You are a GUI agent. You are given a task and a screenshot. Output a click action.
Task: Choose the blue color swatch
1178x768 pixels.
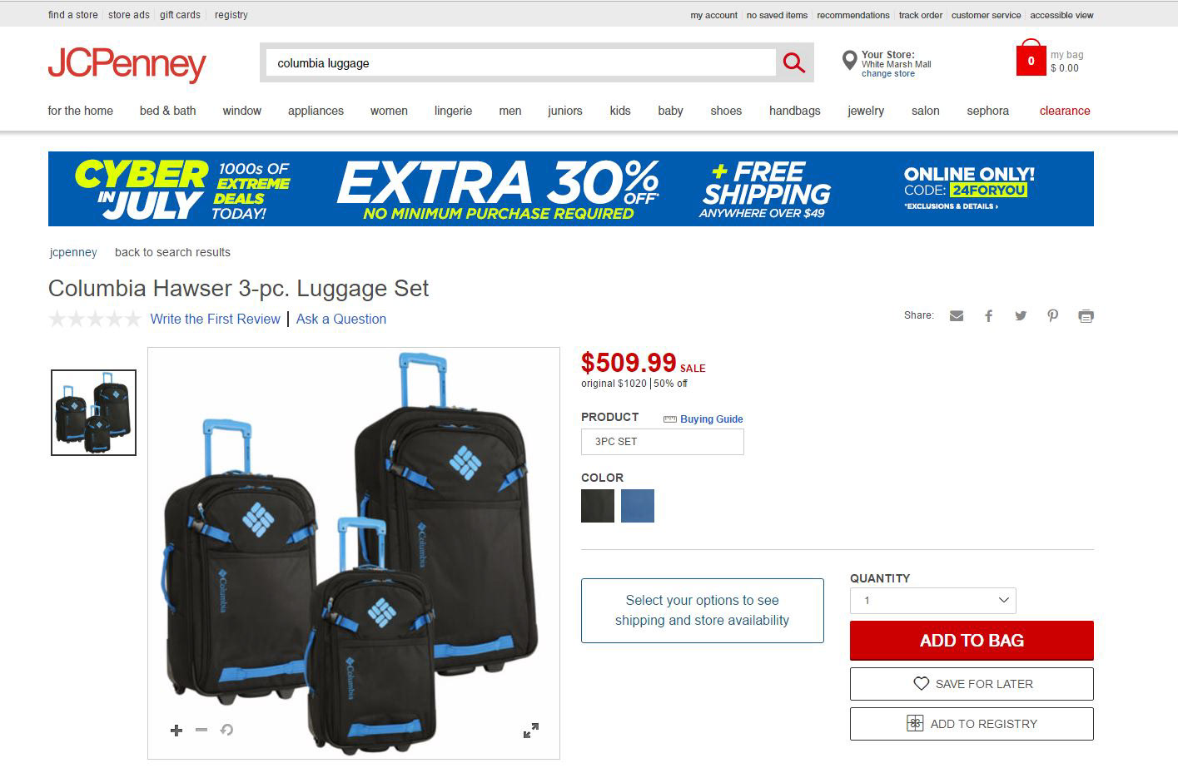(x=638, y=506)
